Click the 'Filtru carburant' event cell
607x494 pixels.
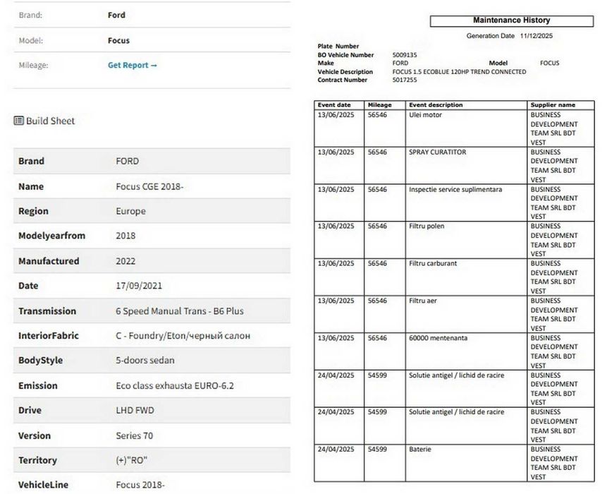point(466,277)
